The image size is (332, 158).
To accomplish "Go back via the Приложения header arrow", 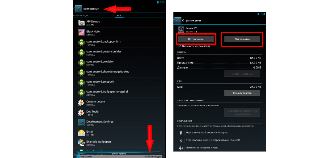I will click(74, 9).
